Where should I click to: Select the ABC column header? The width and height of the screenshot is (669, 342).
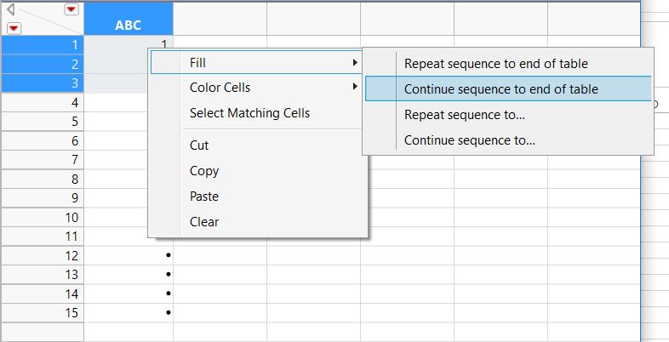(128, 26)
